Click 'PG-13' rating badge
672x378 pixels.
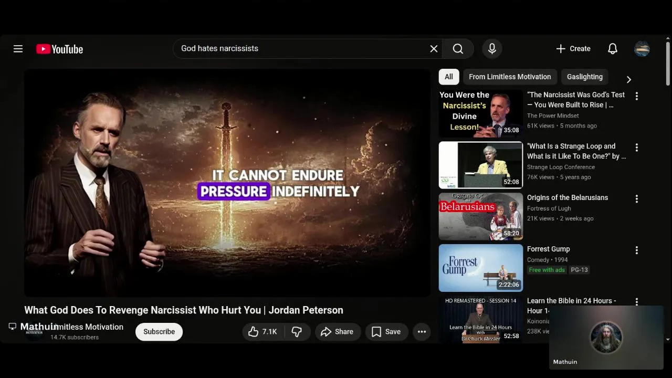(x=579, y=270)
